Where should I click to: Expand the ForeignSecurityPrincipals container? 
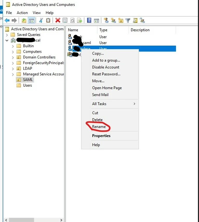point(13,63)
